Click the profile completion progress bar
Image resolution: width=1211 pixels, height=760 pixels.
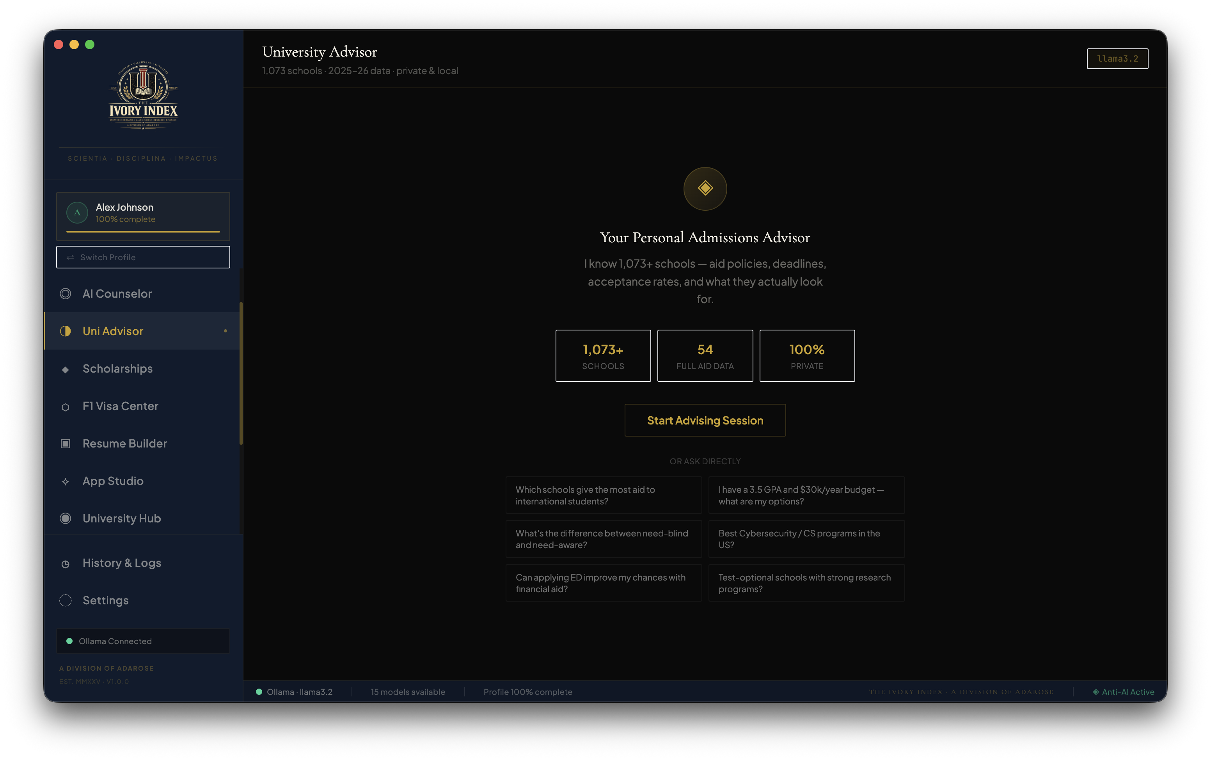pyautogui.click(x=143, y=232)
